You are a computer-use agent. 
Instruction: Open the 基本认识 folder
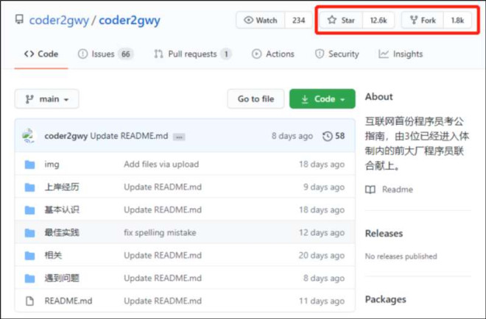pos(62,209)
